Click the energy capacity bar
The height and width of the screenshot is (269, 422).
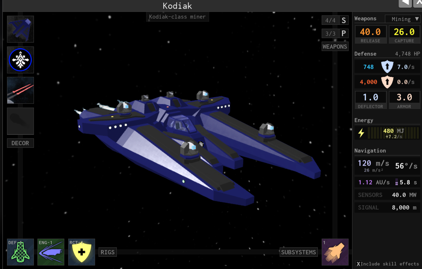pos(393,133)
